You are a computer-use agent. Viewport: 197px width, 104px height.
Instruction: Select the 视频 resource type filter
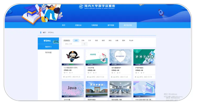click(x=96, y=40)
